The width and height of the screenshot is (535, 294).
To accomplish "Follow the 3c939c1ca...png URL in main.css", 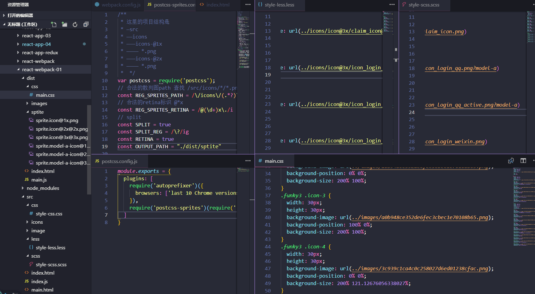I will [420, 269].
